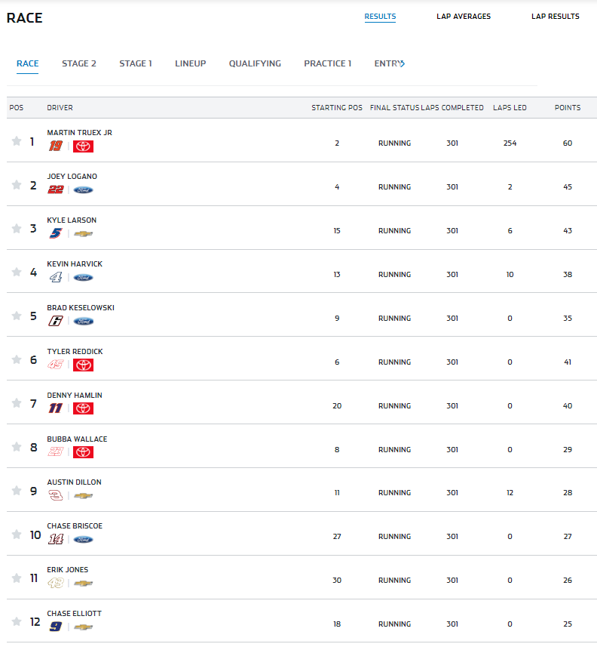Click the STARTING POS column header
This screenshot has width=597, height=647.
[x=337, y=108]
